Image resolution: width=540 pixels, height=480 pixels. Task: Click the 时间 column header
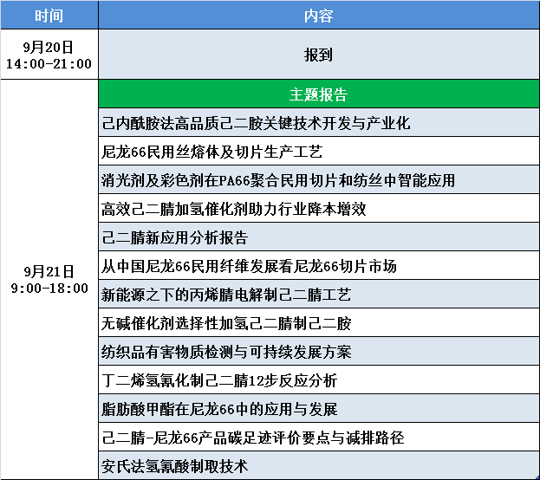[49, 16]
